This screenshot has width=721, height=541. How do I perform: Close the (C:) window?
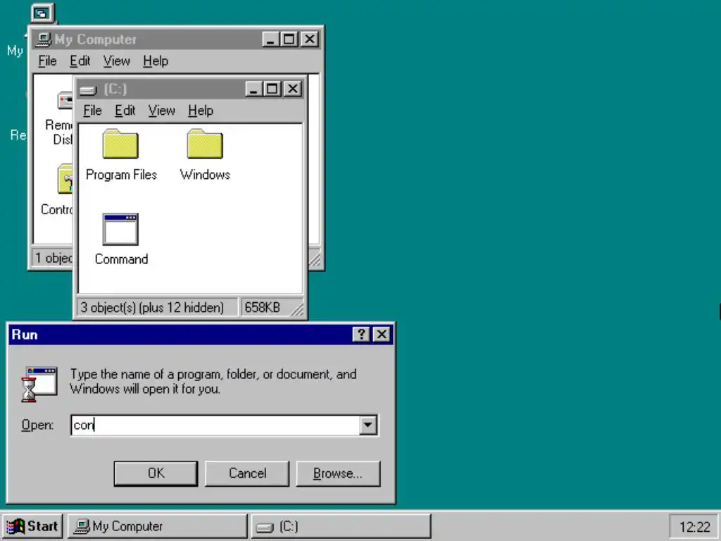point(293,88)
